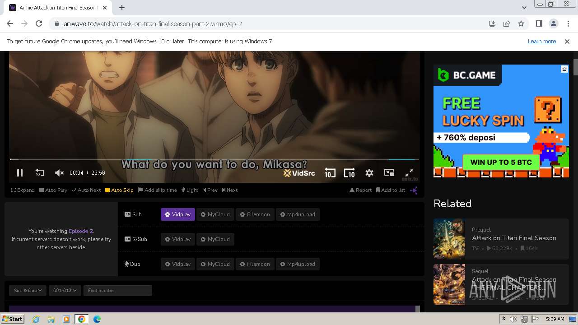The height and width of the screenshot is (325, 578).
Task: Close the Anime Attack on Titan tab
Action: tap(105, 8)
